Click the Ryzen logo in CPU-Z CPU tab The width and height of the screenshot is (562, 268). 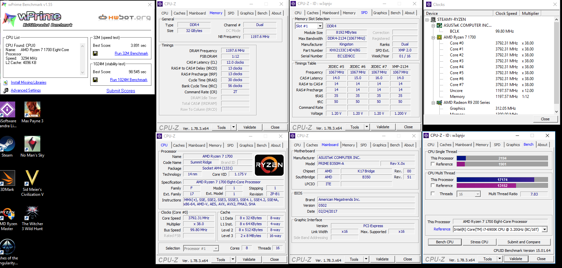[269, 165]
